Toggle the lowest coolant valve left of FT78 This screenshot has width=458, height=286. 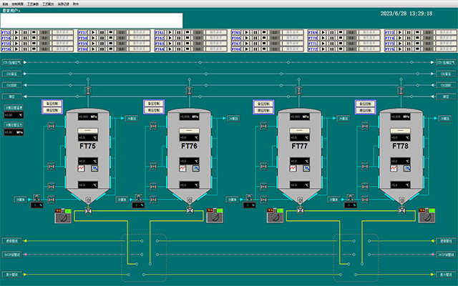point(366,199)
